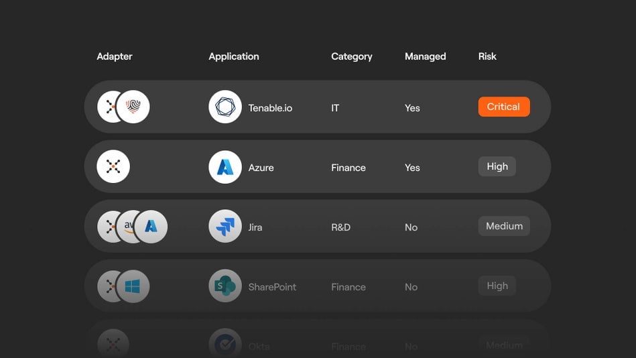
Task: Click the Okta application icon
Action: tap(225, 345)
